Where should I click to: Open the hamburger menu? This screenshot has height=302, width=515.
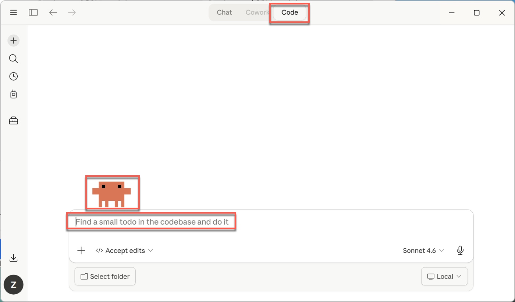[14, 13]
